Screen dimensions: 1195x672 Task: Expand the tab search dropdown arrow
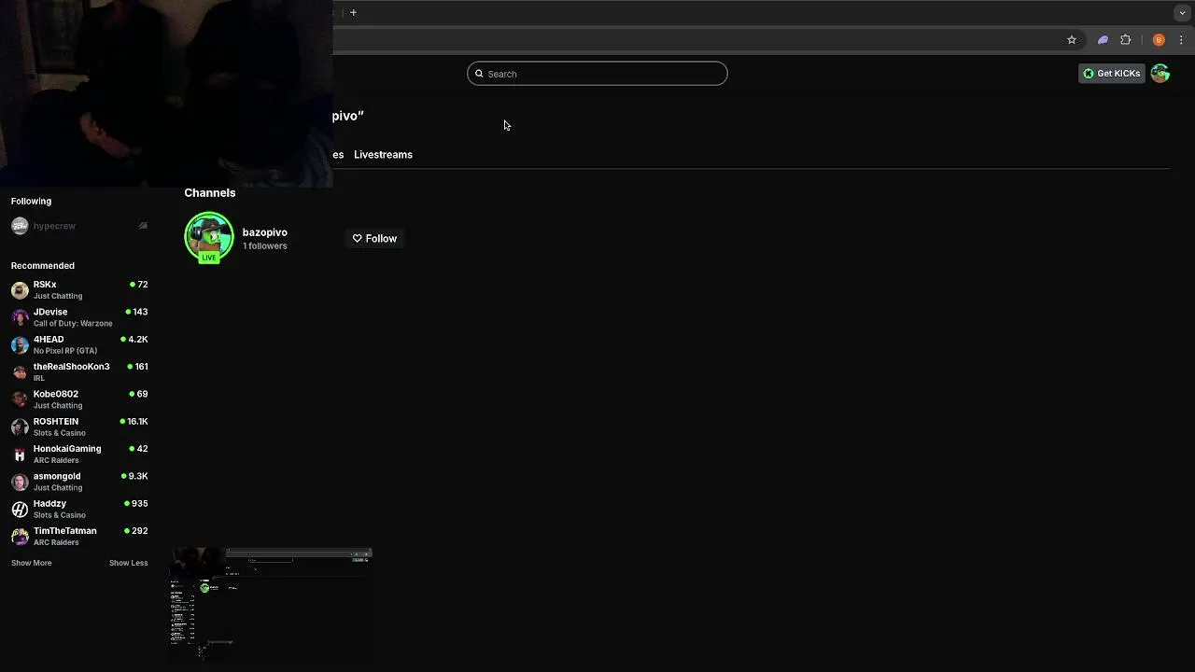click(x=1182, y=13)
